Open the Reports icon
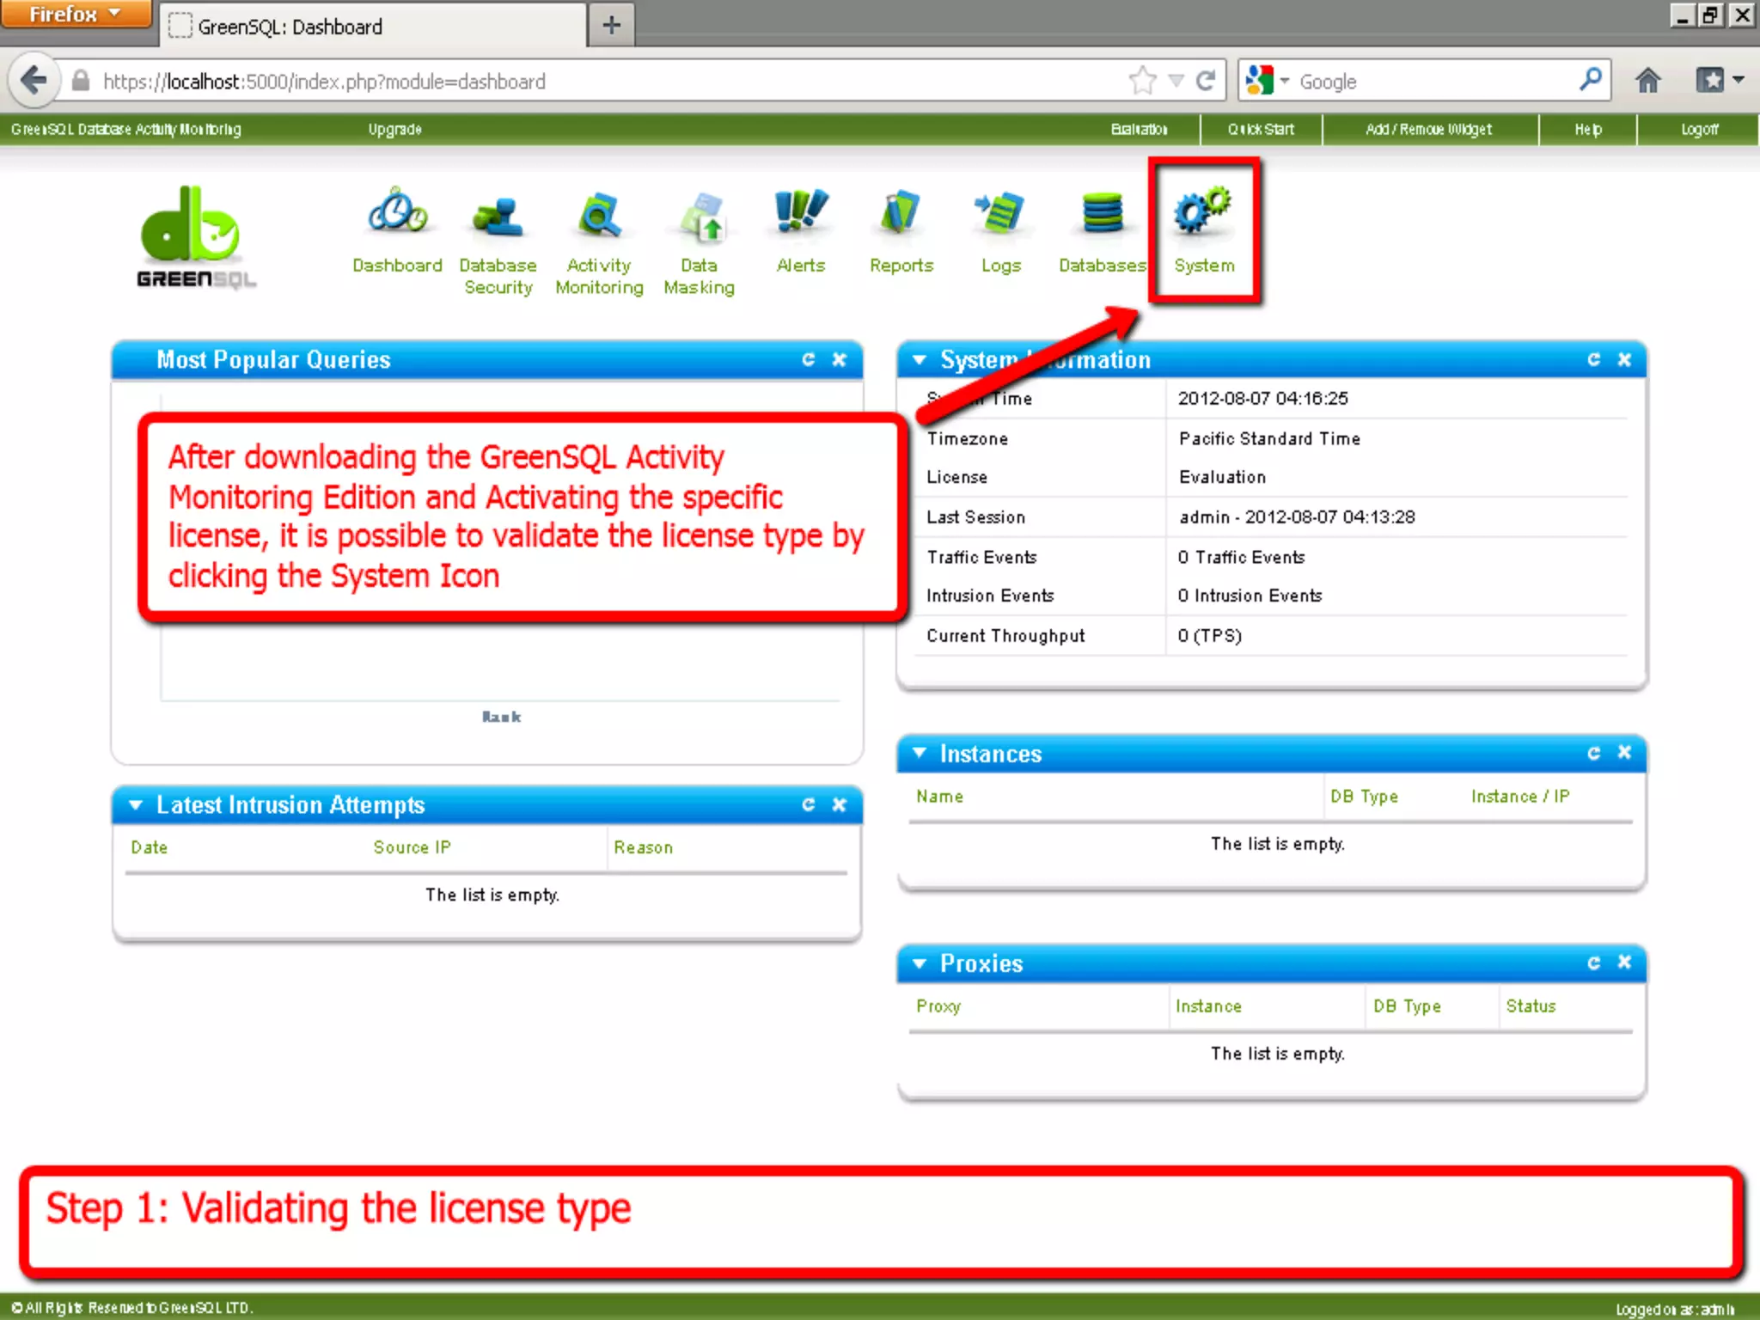Screen dimensions: 1760x1320 pos(900,212)
